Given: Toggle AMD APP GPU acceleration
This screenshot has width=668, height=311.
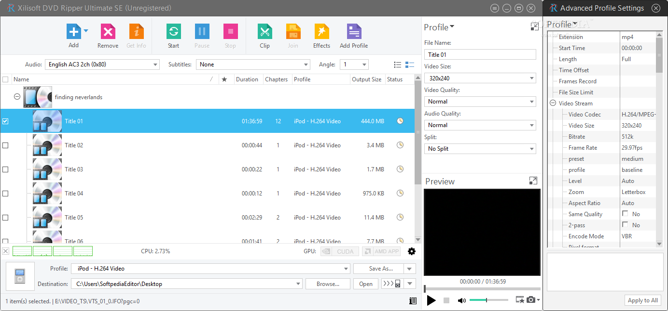Looking at the screenshot, I should coord(381,251).
